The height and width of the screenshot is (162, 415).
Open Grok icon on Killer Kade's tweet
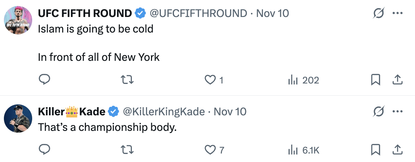pos(379,112)
